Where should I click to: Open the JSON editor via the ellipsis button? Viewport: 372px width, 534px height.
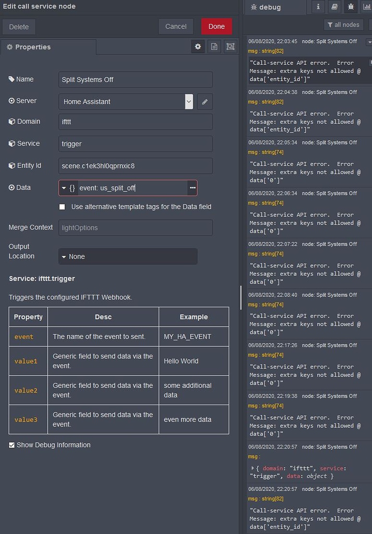192,187
